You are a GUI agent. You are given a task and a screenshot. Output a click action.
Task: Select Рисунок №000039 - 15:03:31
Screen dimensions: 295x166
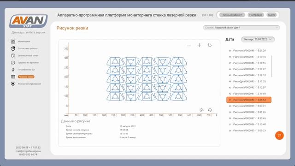pos(249,106)
